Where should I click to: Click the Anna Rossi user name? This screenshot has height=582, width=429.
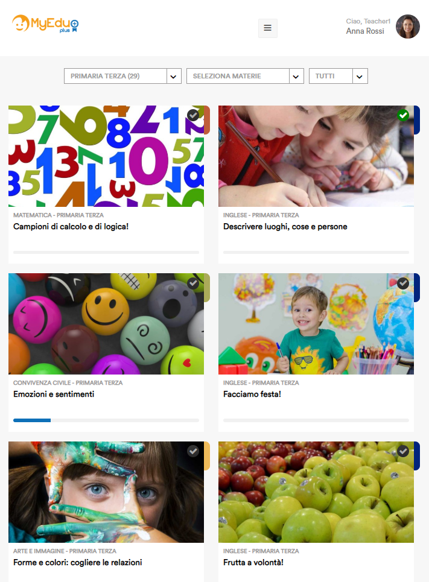(365, 31)
